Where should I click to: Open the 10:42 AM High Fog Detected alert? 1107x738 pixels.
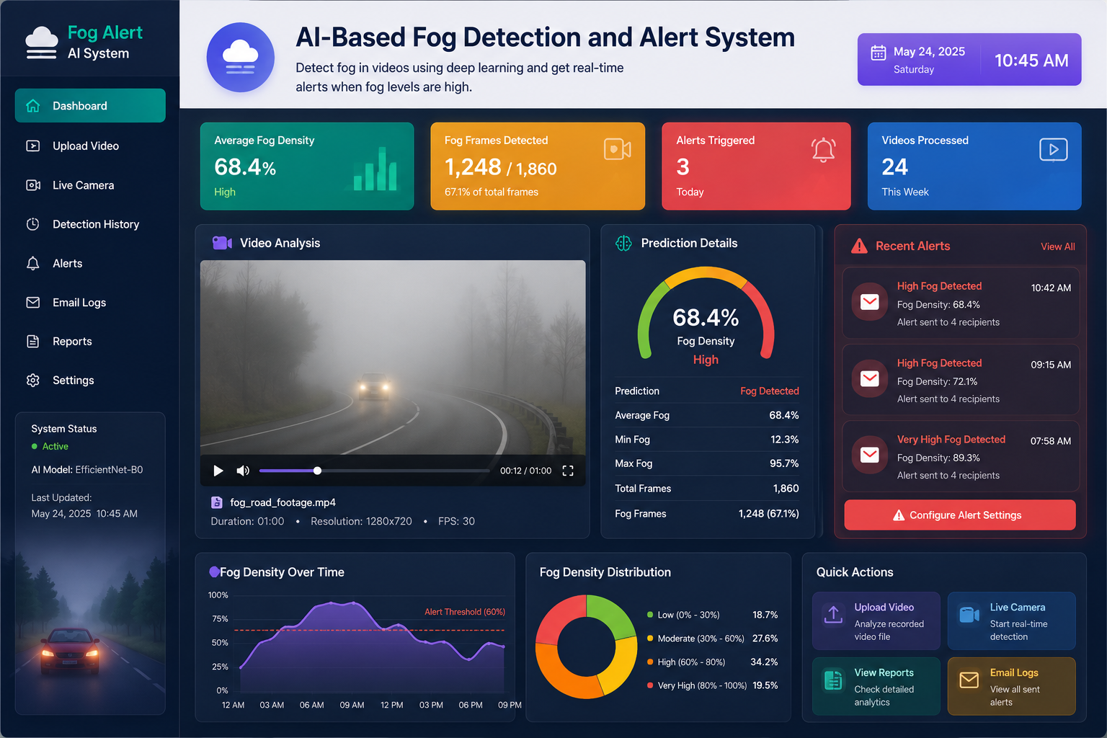point(960,303)
